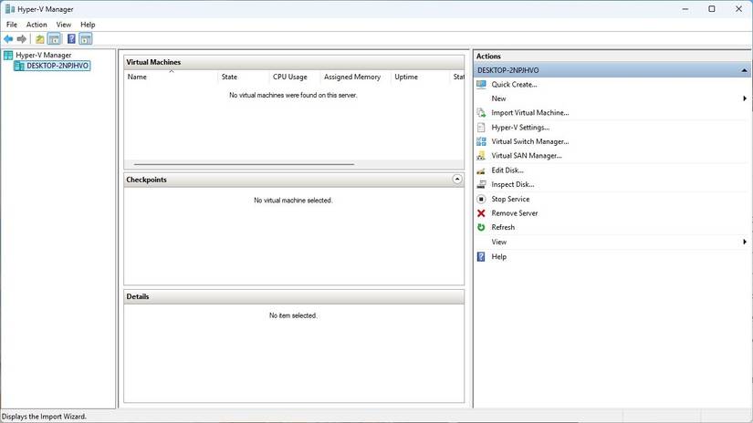Screen dimensions: 753x423
Task: Click the Hyper-V Settings icon
Action: [x=481, y=127]
